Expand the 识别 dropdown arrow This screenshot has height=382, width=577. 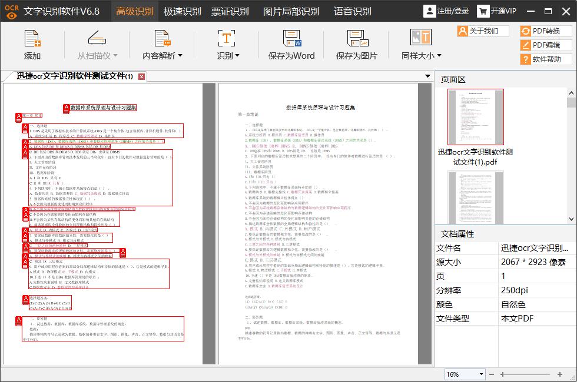click(x=238, y=54)
